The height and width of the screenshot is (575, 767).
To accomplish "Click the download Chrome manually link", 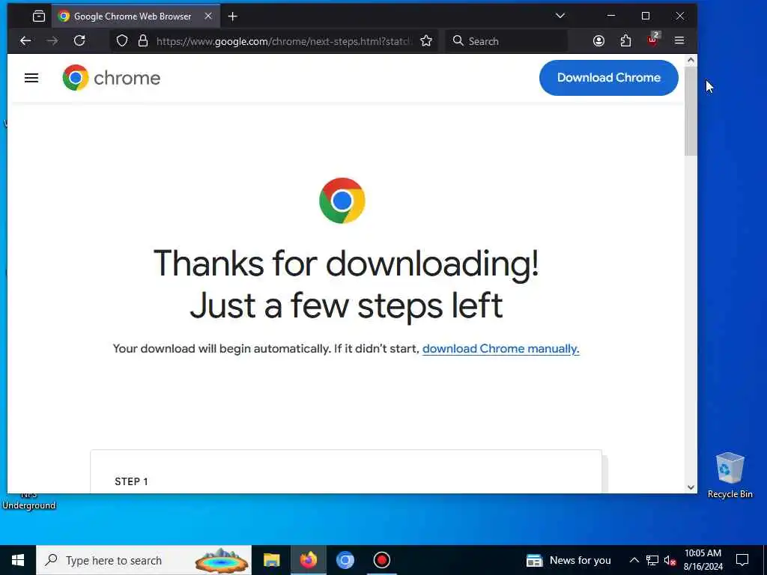I will tap(500, 349).
